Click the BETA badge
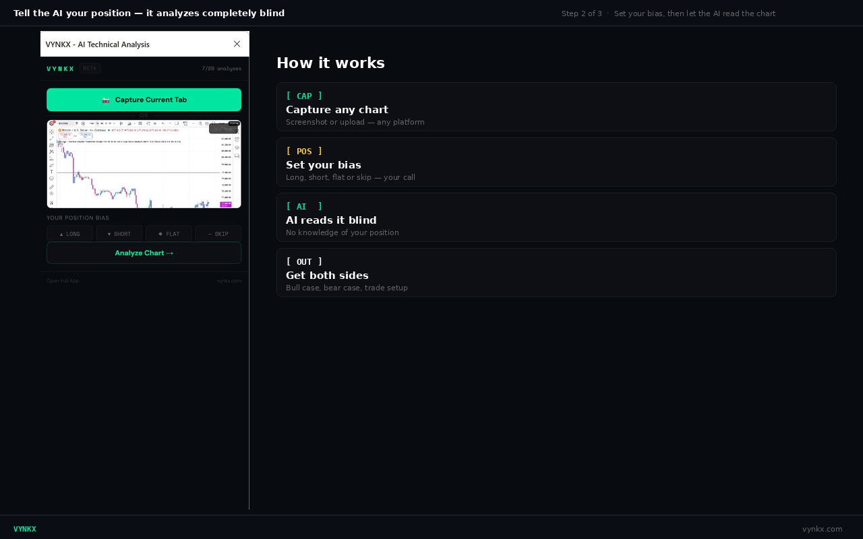Screen dimensions: 863x539 point(90,68)
